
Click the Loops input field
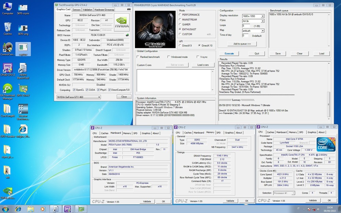(x=246, y=26)
